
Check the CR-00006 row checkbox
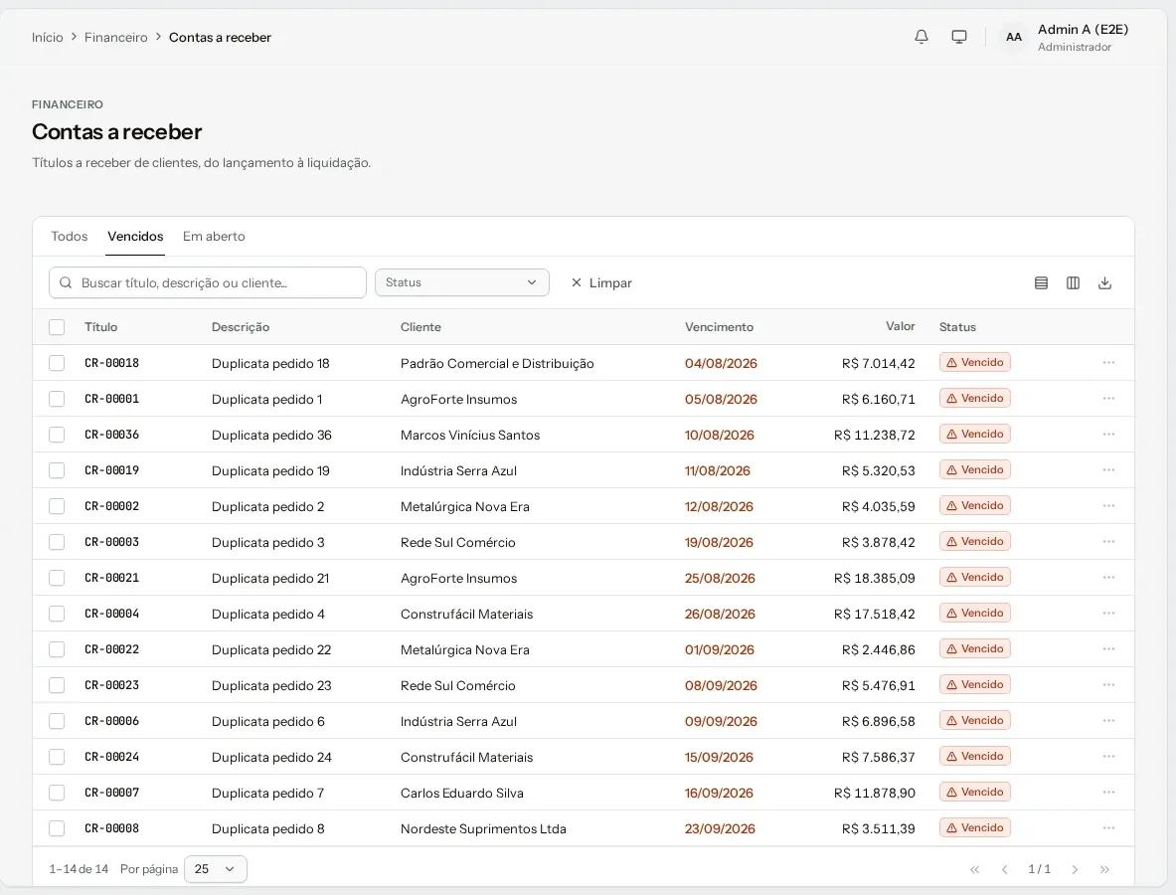point(57,721)
